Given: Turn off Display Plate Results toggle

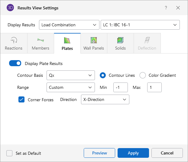Looking at the screenshot, I should click(15, 63).
